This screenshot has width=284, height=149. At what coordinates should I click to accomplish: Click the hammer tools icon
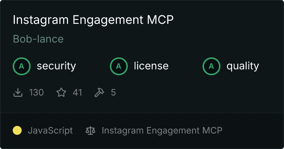(x=99, y=92)
